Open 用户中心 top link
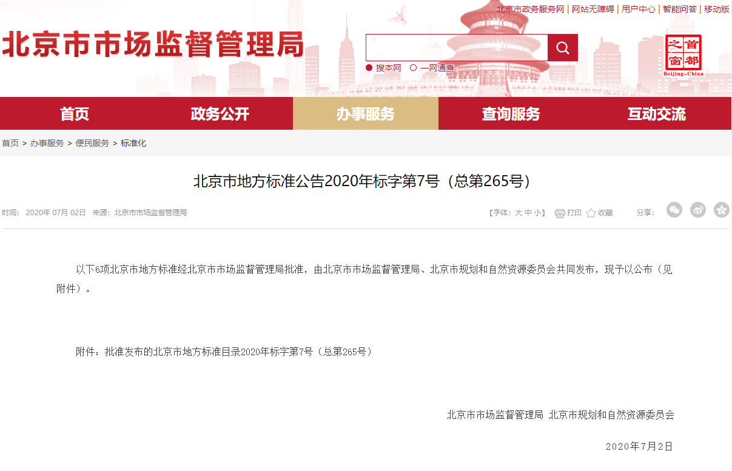Screen dimensions: 732x471 pos(639,9)
